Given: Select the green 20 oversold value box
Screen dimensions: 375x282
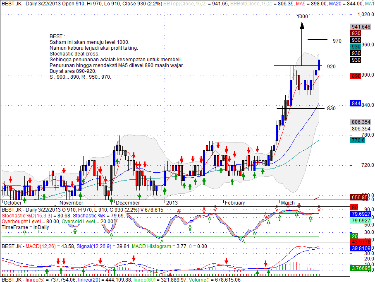Looking at the screenshot, I should (354, 236).
